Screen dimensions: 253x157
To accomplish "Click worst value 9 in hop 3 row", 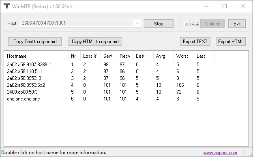I will click(178, 78).
